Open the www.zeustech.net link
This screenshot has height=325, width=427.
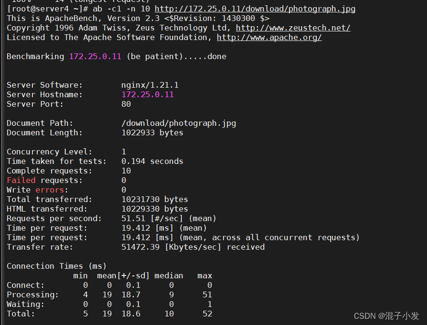point(293,28)
